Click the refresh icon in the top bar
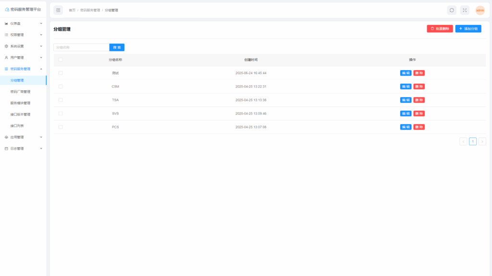The image size is (492, 276). pos(452,10)
